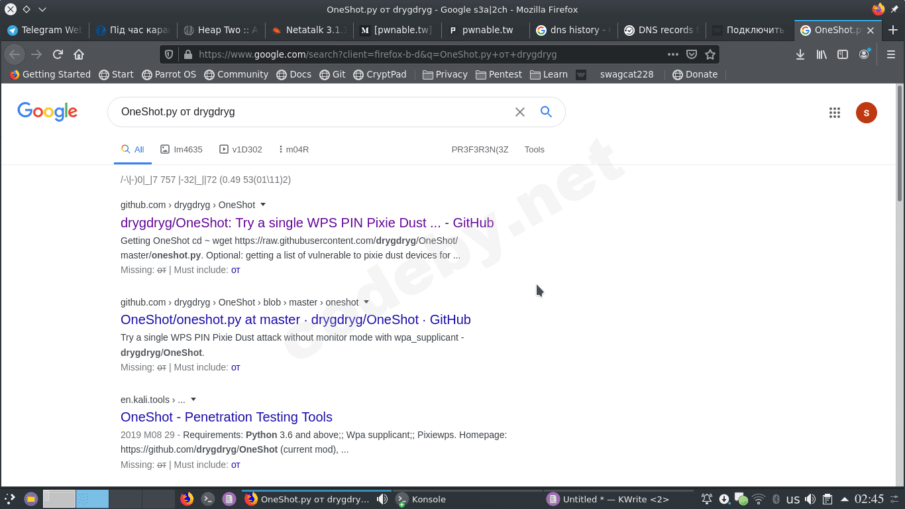Open the Privacy bookmarks folder
The image size is (905, 509).
445,74
